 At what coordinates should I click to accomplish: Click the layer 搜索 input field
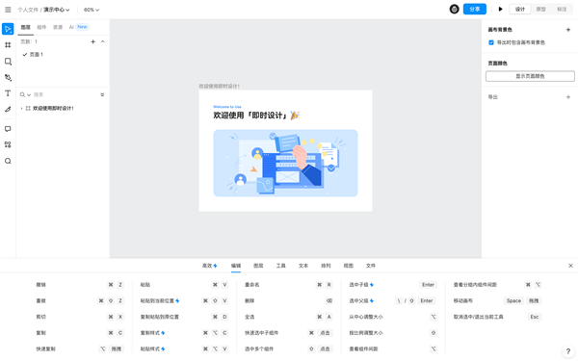click(x=66, y=94)
